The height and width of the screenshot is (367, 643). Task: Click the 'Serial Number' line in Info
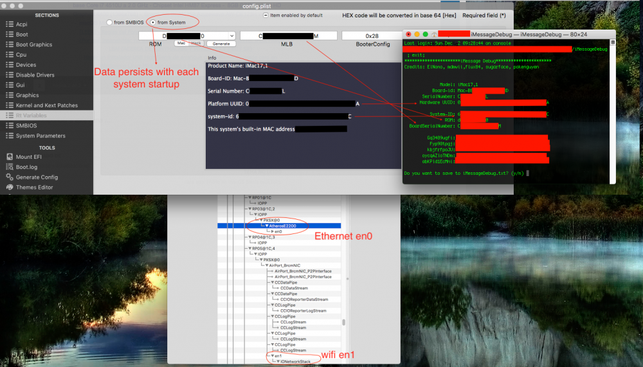pos(246,91)
